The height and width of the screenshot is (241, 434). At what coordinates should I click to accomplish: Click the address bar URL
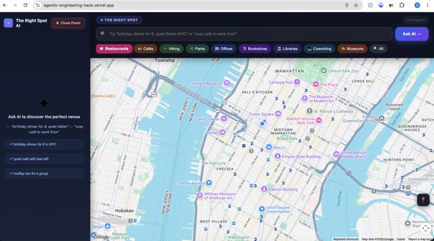(x=79, y=5)
